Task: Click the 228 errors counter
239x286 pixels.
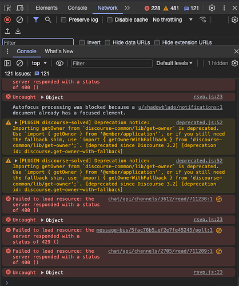Action: [152, 8]
